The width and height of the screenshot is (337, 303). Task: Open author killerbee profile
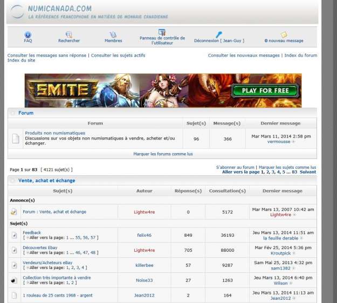point(144,265)
